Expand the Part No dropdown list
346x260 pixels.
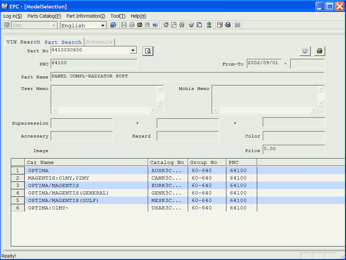click(133, 50)
